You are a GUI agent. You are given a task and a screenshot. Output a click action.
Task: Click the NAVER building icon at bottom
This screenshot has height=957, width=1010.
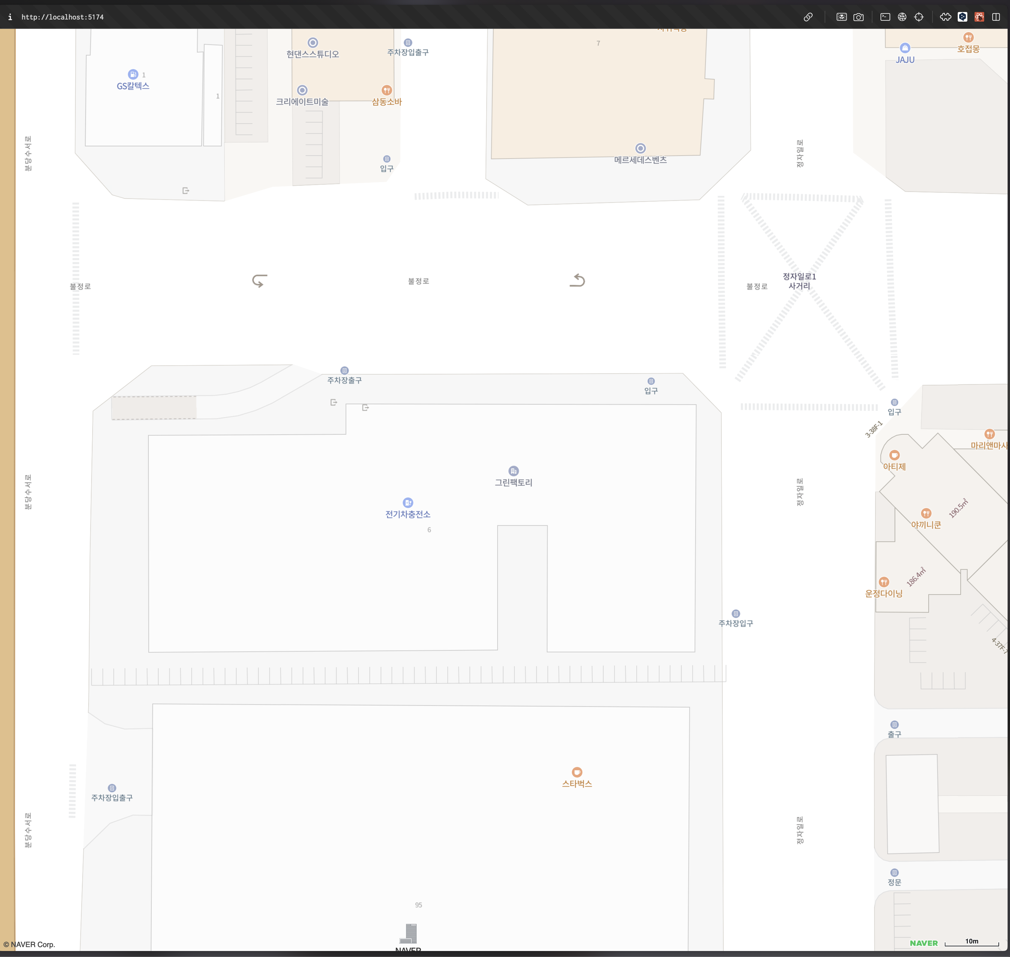pos(408,934)
